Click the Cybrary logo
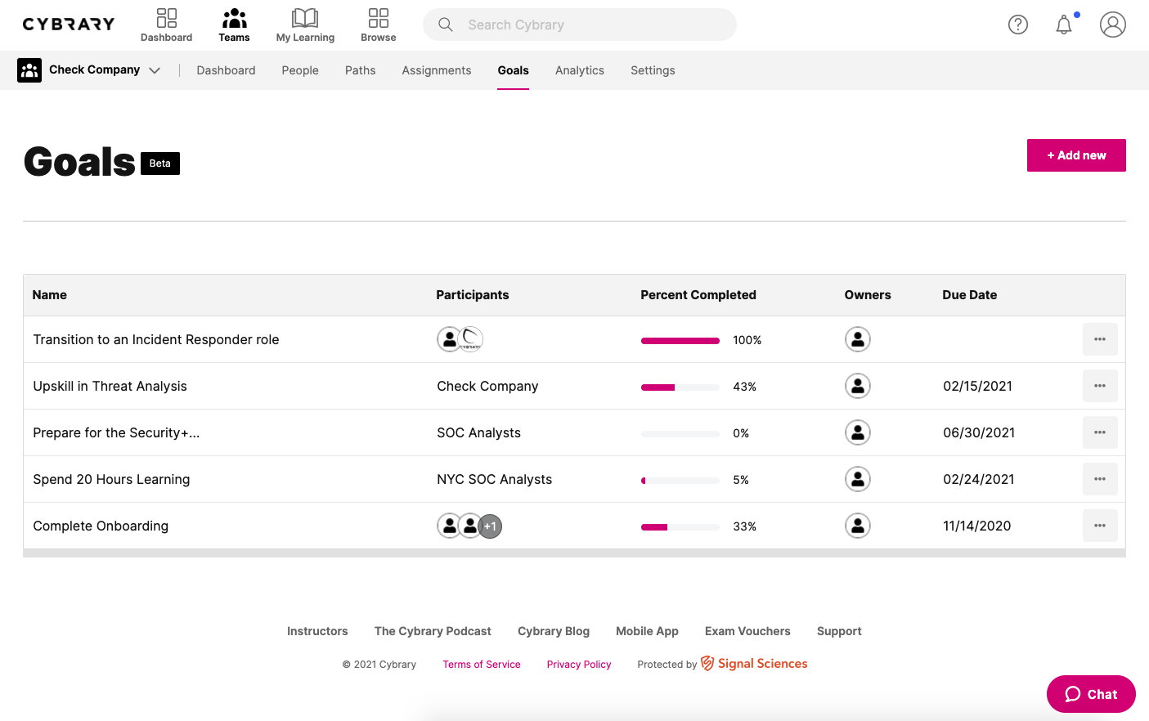Viewport: 1149px width, 721px height. 69,25
